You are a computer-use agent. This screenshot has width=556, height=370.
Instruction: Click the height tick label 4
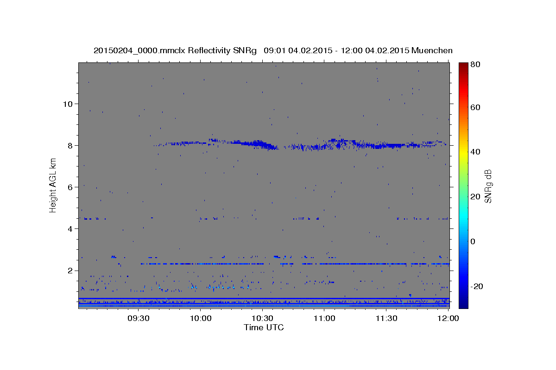70,229
